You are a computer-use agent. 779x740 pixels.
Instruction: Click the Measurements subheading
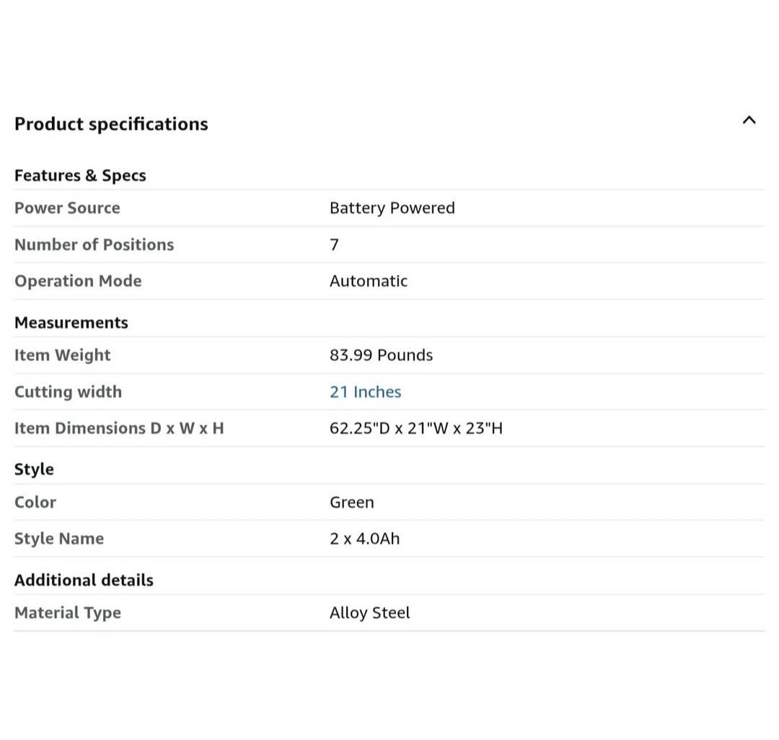[71, 323]
